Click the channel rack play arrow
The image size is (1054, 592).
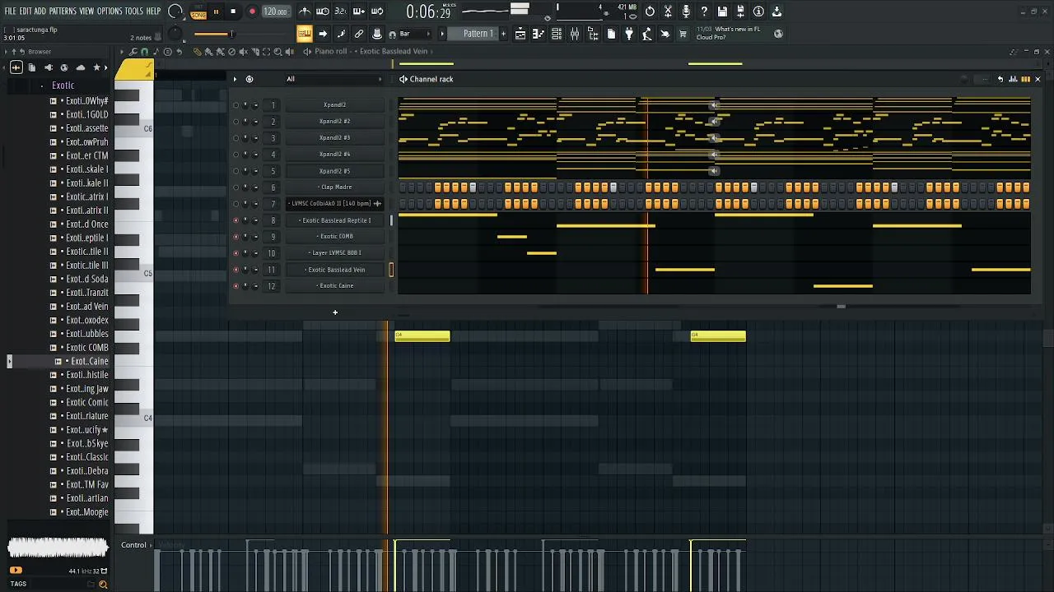coord(235,79)
